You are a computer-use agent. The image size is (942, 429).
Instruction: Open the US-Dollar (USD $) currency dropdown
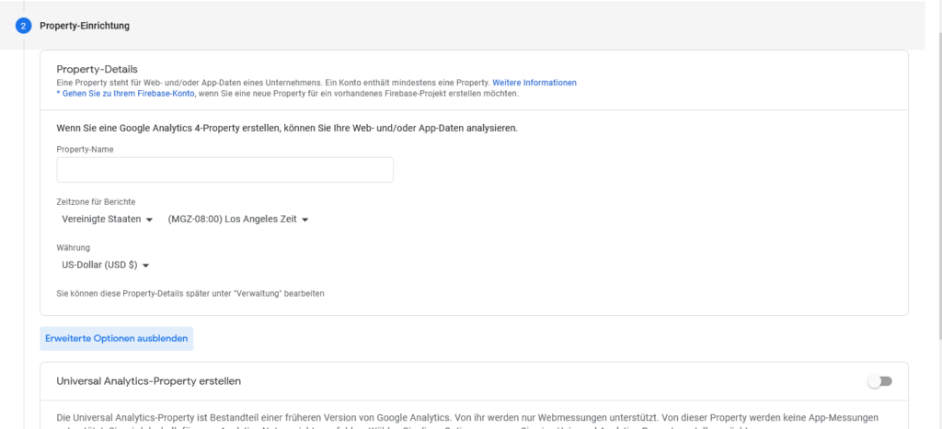pyautogui.click(x=105, y=265)
